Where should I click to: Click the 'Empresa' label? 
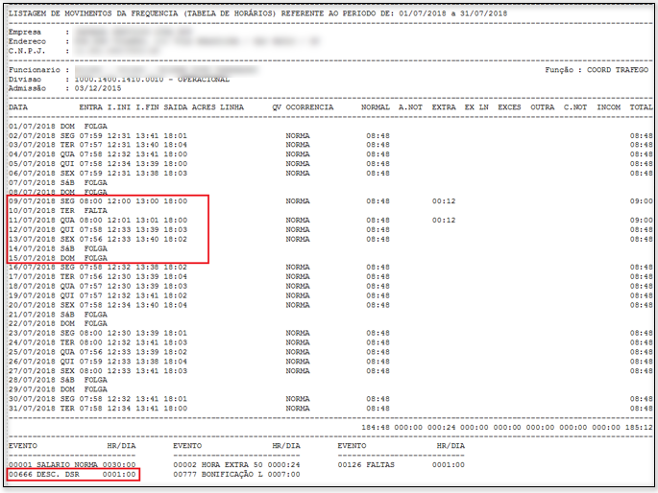click(x=25, y=33)
